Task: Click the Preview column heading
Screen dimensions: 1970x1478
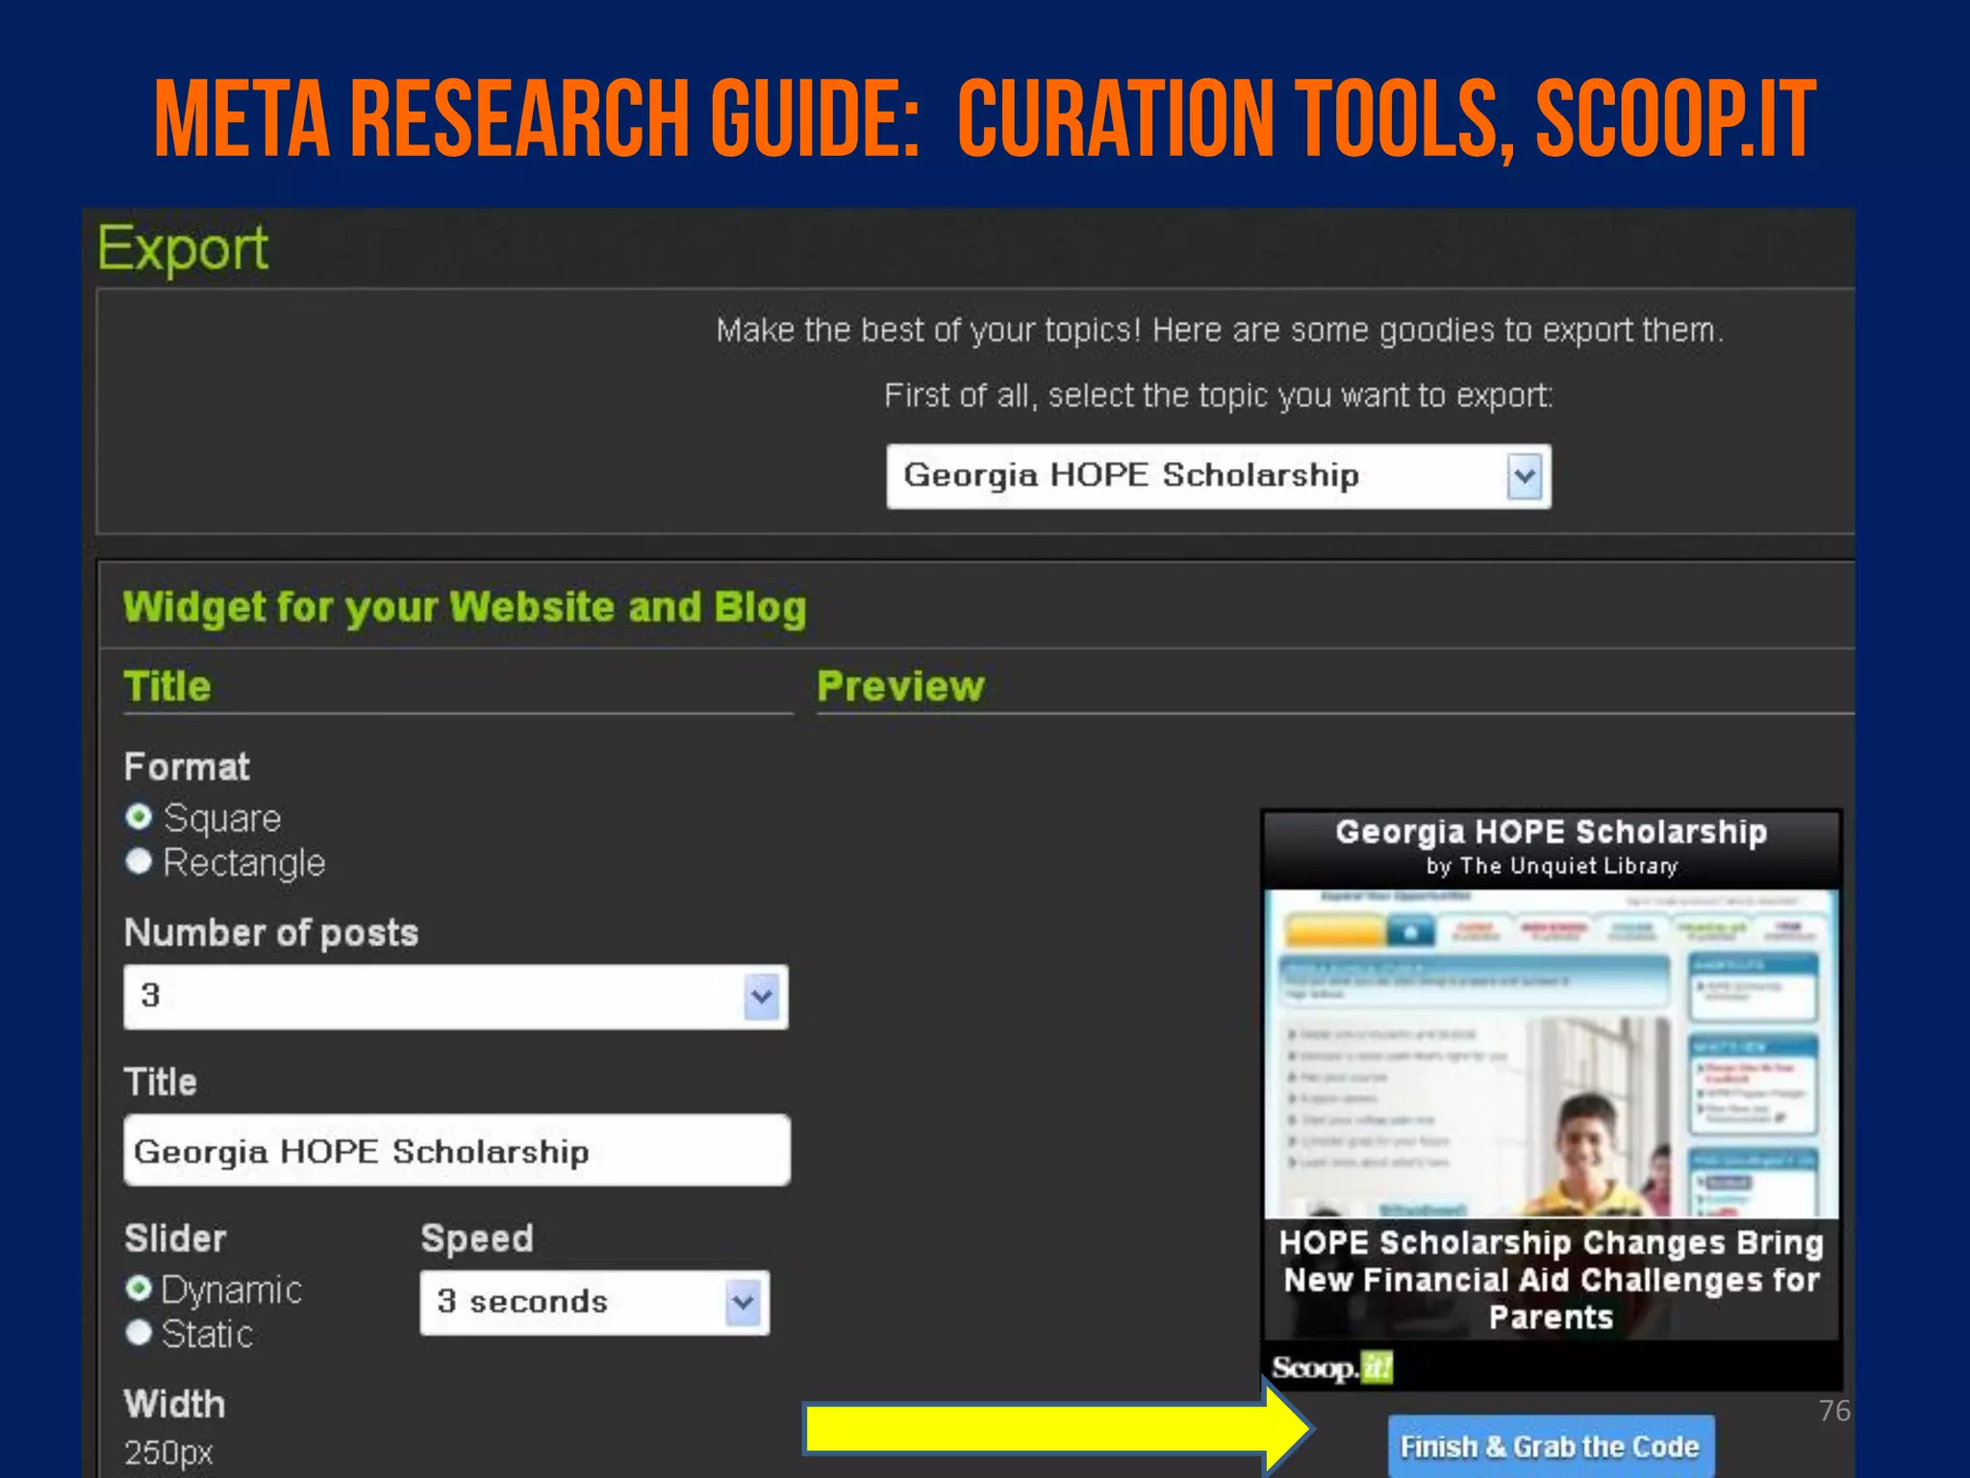Action: [x=900, y=687]
